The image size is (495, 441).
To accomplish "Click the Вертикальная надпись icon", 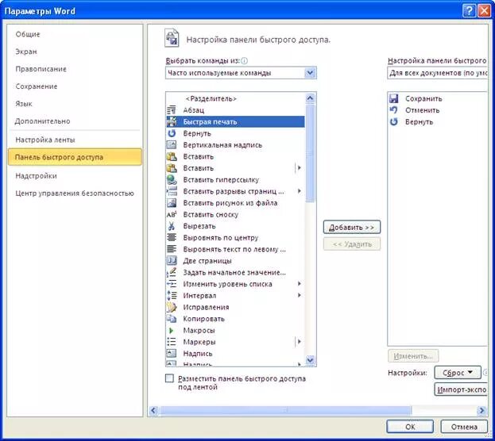I will coord(172,145).
